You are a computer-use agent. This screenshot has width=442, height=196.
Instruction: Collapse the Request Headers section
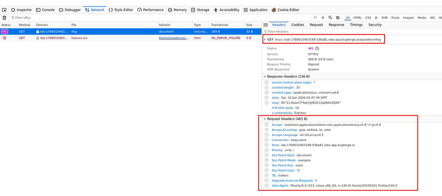coord(265,119)
